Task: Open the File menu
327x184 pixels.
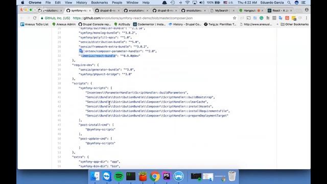Action: tap(48, 3)
